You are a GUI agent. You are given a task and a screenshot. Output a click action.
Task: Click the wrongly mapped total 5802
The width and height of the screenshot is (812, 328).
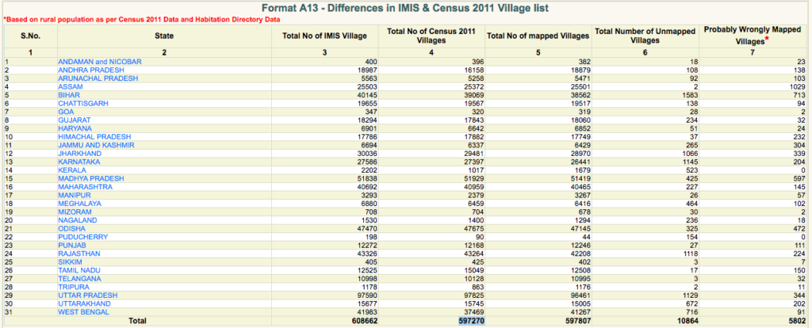click(x=797, y=322)
